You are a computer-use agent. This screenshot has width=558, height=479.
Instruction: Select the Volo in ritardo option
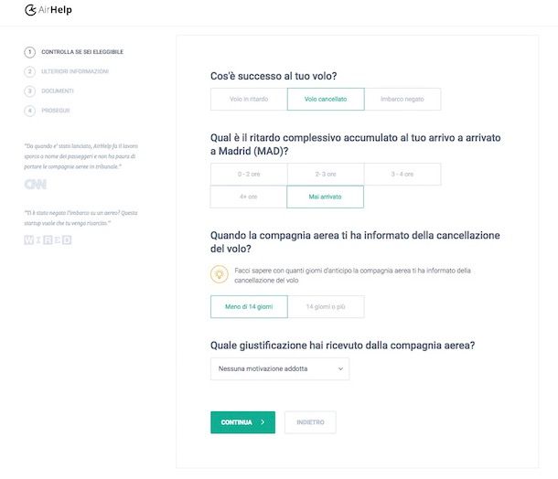(x=249, y=100)
